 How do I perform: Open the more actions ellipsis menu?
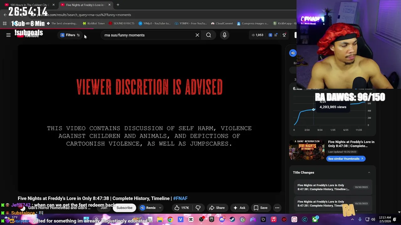(x=277, y=208)
